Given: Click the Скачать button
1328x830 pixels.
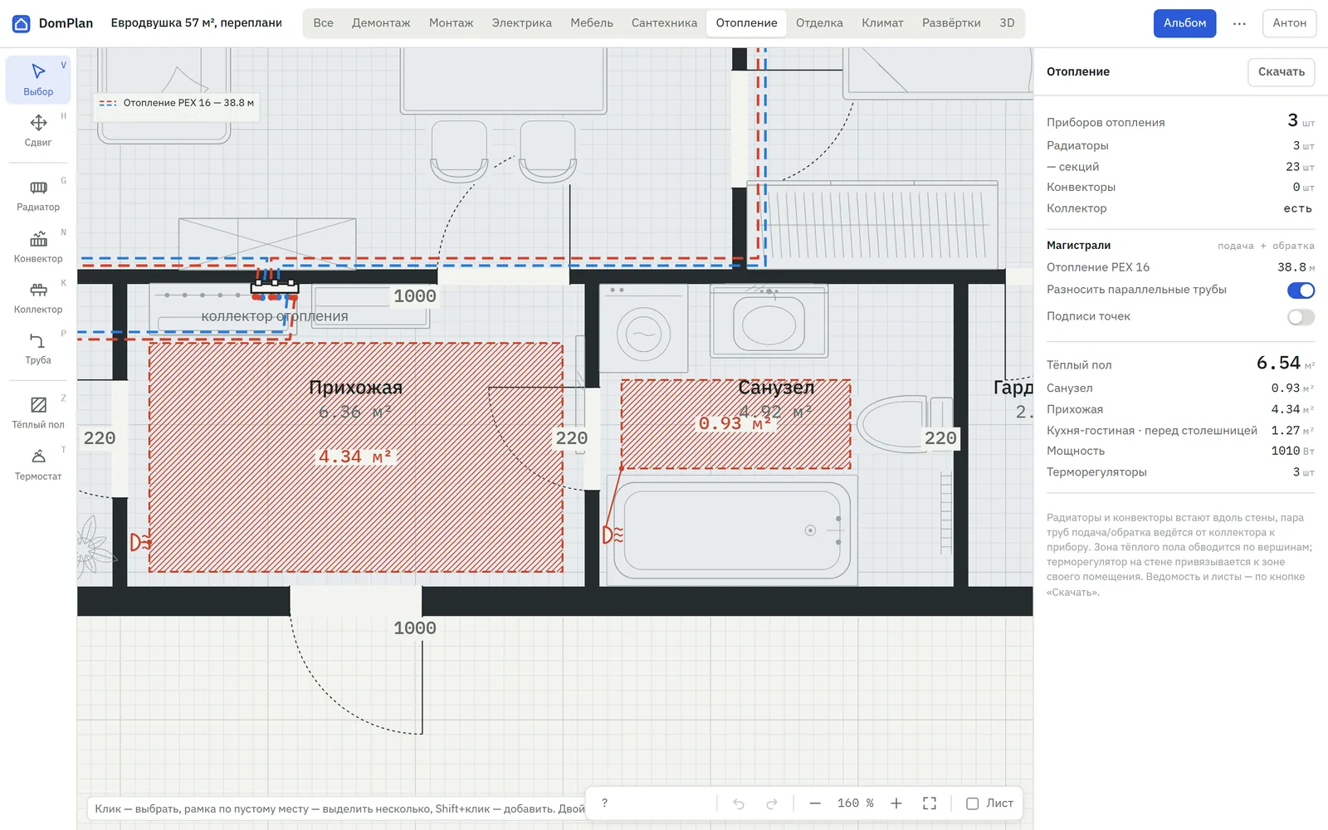Looking at the screenshot, I should (x=1281, y=72).
